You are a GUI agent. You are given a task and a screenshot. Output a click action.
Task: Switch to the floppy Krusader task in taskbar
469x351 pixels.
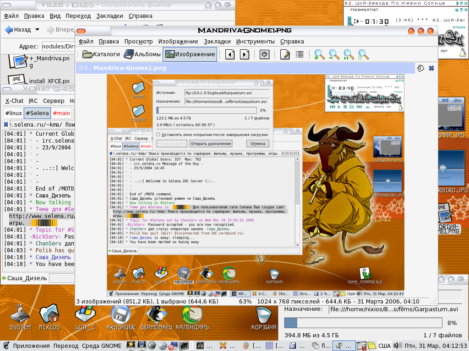pos(297,346)
